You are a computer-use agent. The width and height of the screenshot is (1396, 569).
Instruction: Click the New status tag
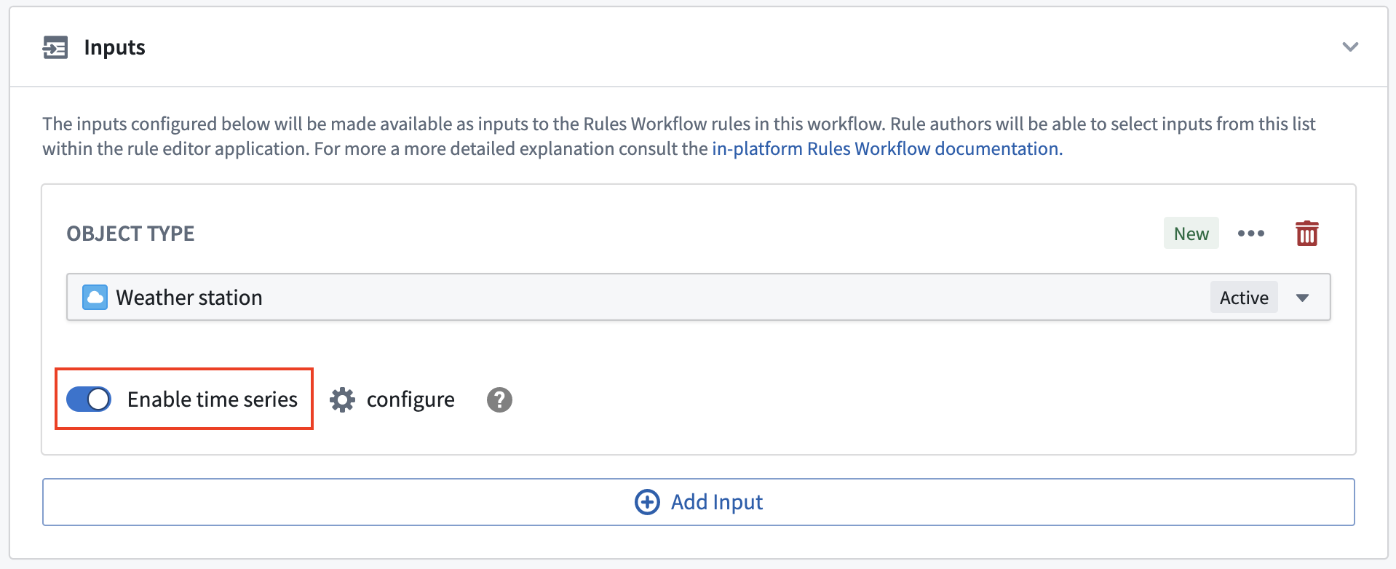(x=1191, y=234)
